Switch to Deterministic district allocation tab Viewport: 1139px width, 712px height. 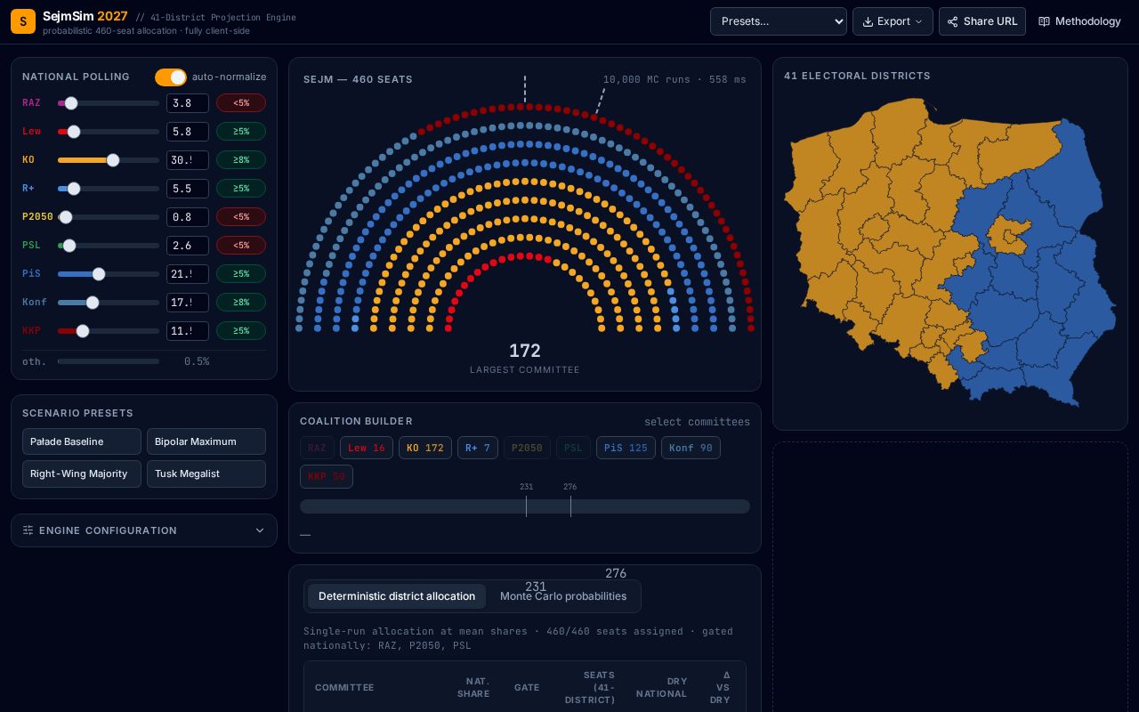(x=397, y=596)
